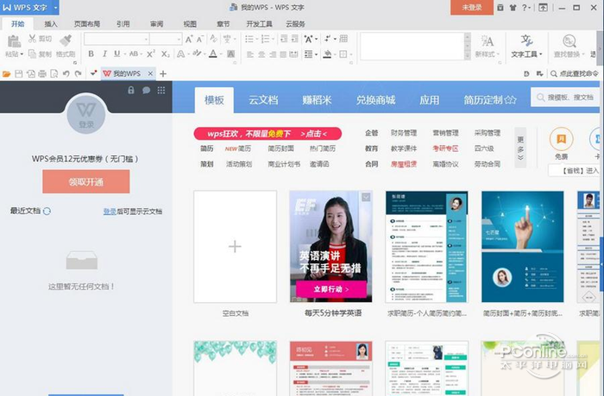Viewport: 604px width, 396px height.
Task: Click the refresh icon beside 最近文档
Action: click(47, 211)
